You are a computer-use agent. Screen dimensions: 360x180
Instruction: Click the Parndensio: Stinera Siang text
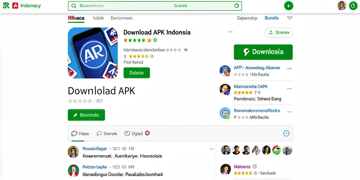pos(257,99)
